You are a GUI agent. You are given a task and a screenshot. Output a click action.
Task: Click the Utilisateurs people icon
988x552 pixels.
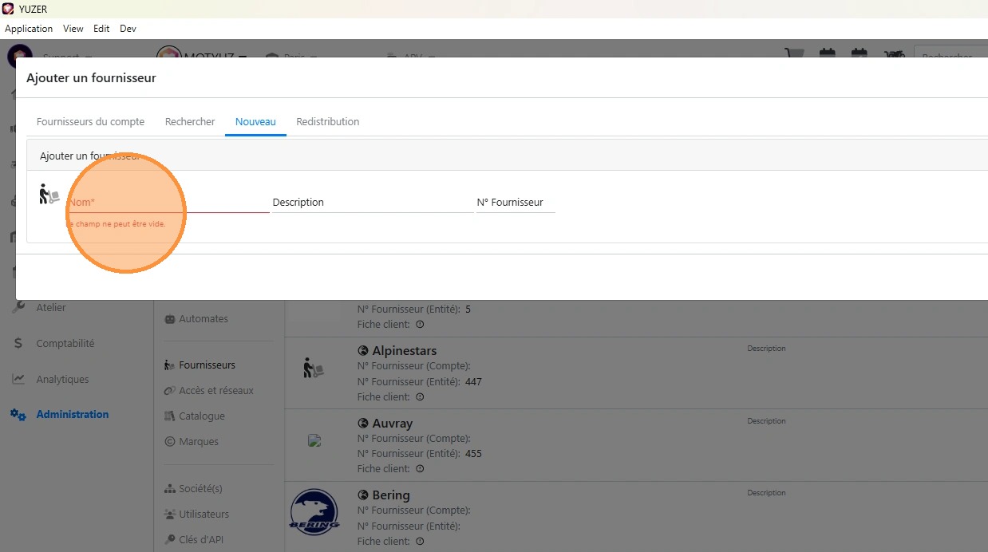169,515
